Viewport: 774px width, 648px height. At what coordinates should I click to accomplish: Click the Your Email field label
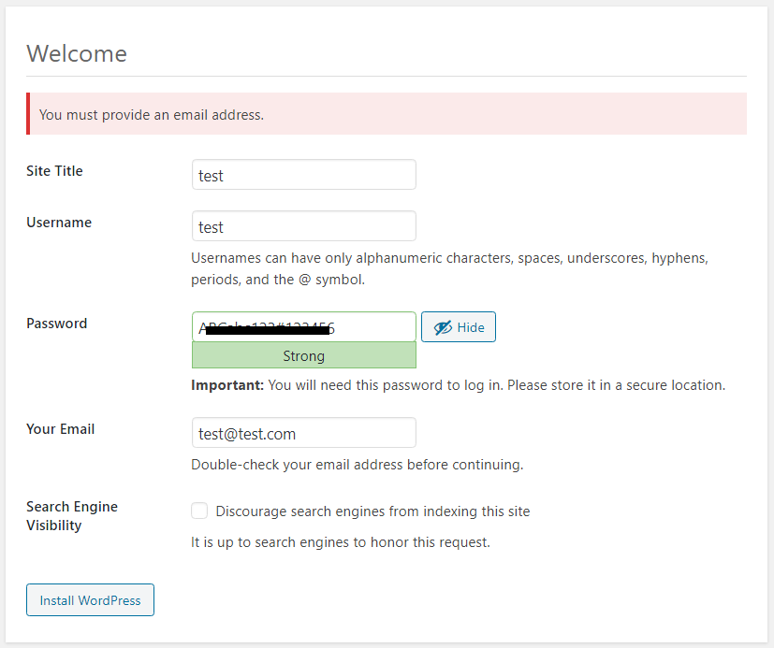coord(60,429)
